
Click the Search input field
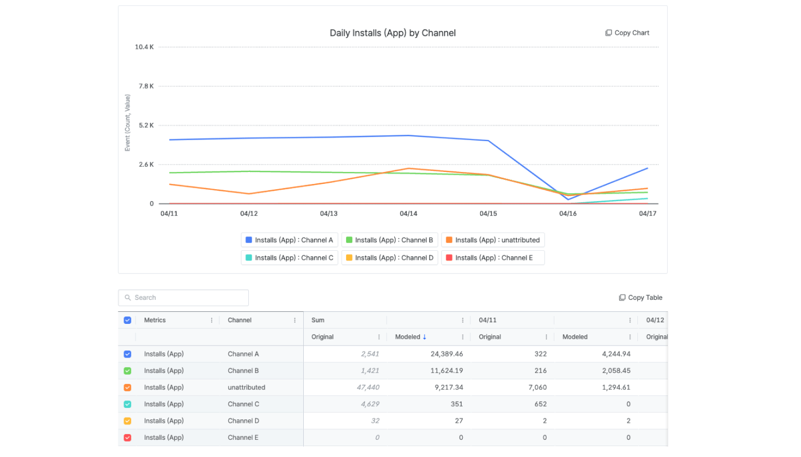click(184, 298)
